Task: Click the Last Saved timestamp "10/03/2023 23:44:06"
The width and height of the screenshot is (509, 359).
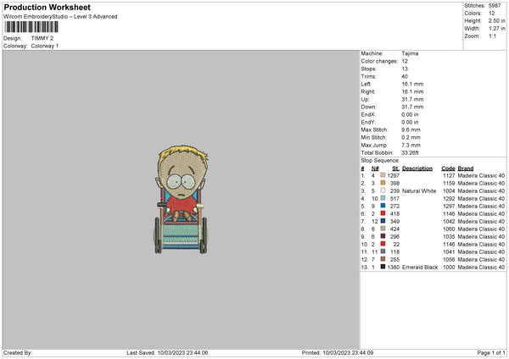Action: pos(182,353)
